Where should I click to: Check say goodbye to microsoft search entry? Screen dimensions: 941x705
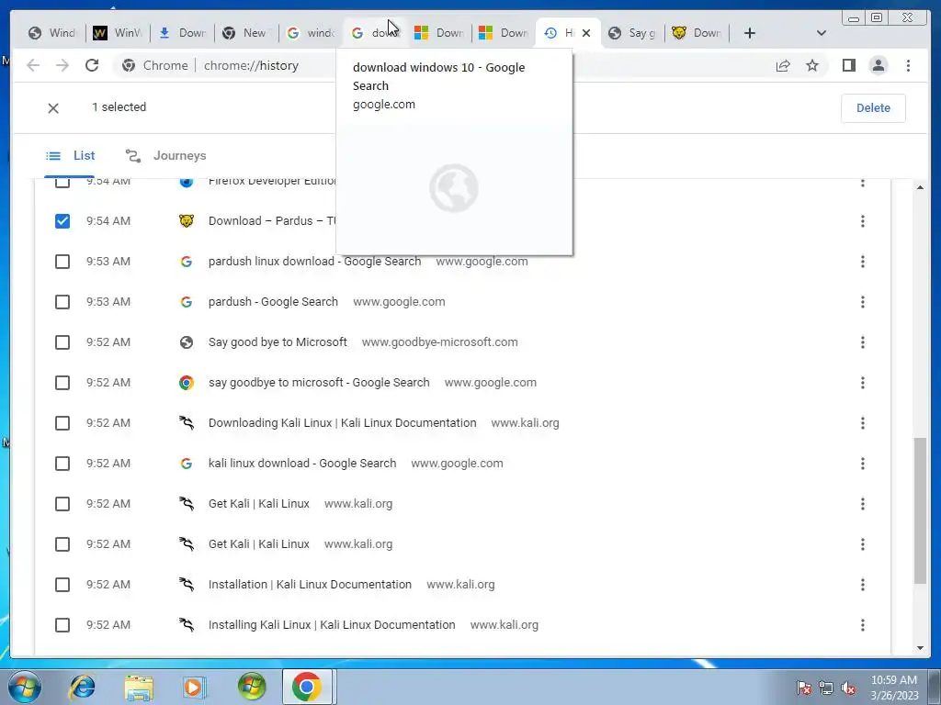coord(62,383)
